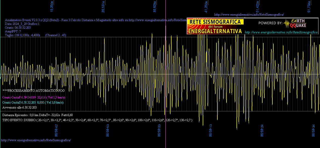
Task: Click the magenta Orario OndaP line
Action: [x=34, y=97]
